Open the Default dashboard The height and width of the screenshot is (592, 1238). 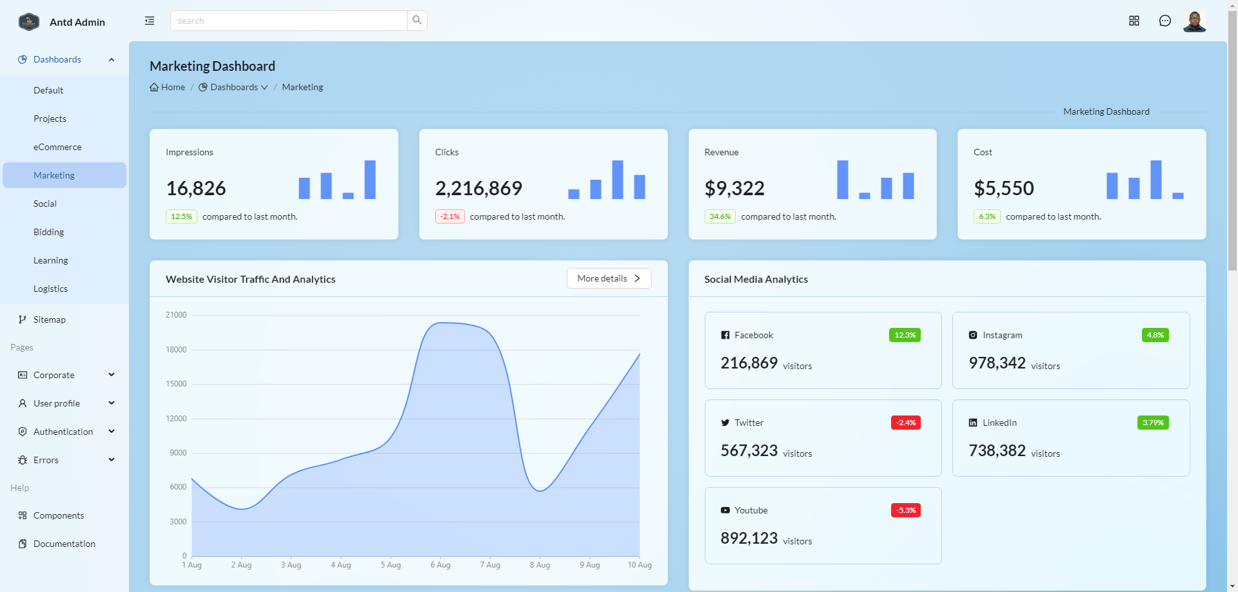tap(64, 90)
